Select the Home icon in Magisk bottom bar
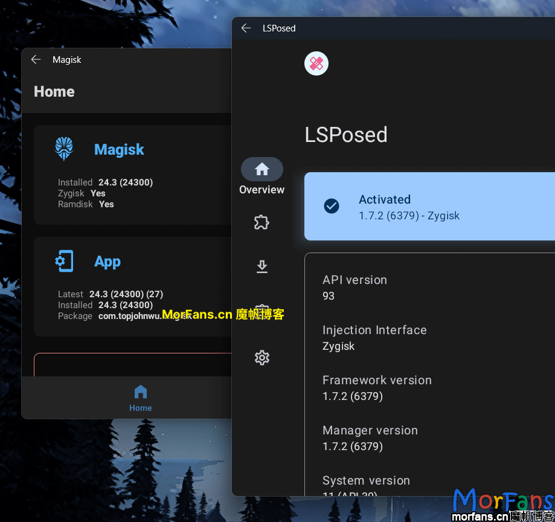The image size is (555, 522). (x=140, y=393)
